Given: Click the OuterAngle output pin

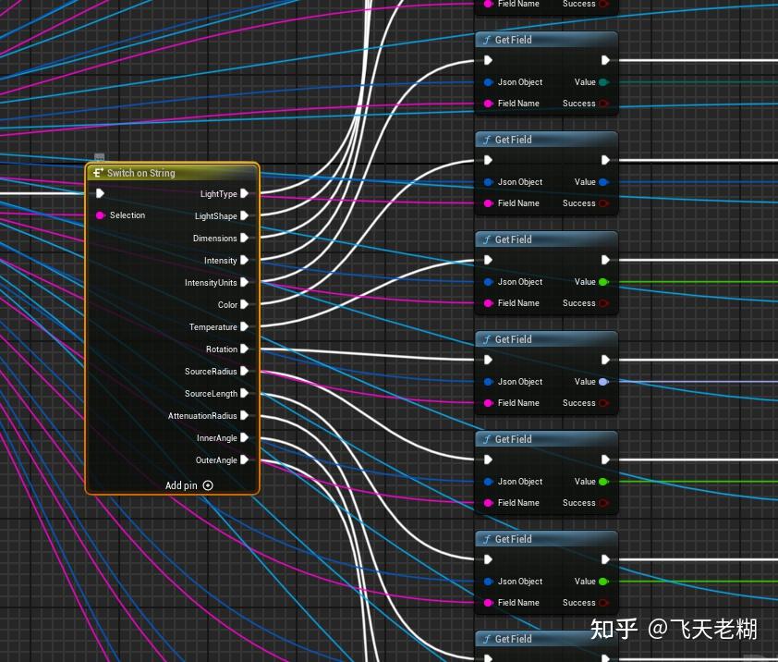Looking at the screenshot, I should coord(245,460).
